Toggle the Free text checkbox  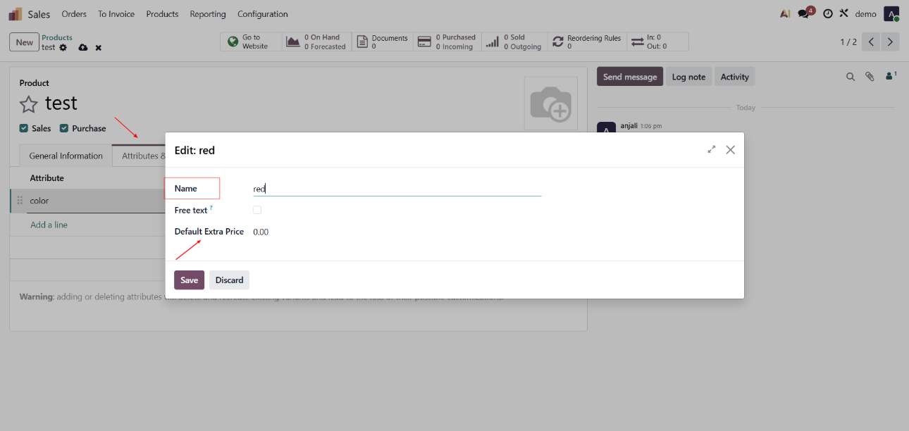257,210
